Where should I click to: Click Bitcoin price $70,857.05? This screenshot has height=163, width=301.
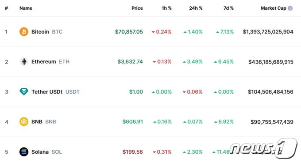tap(129, 32)
